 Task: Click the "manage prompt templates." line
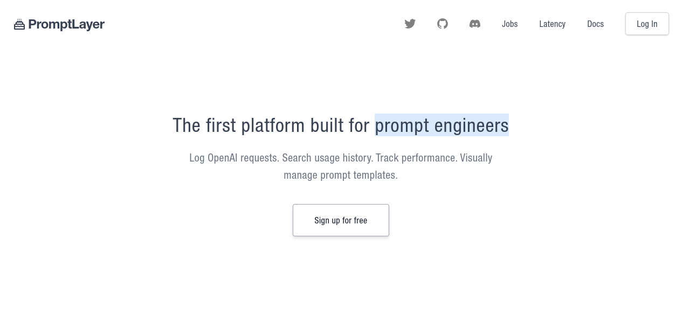point(341,175)
